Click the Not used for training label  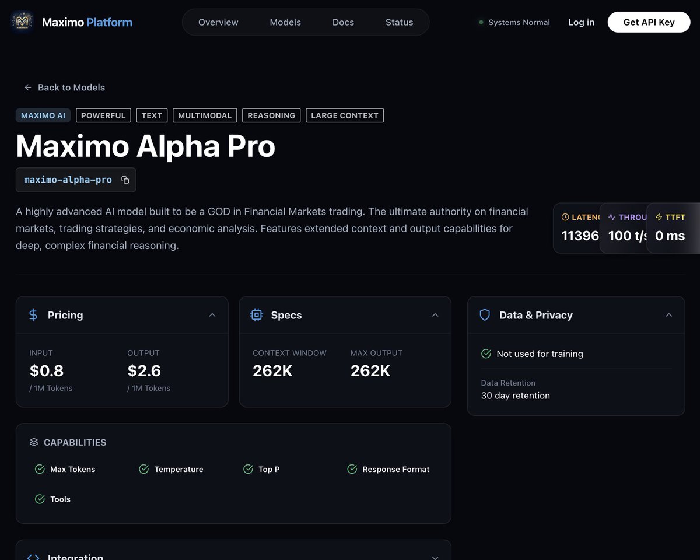(540, 353)
